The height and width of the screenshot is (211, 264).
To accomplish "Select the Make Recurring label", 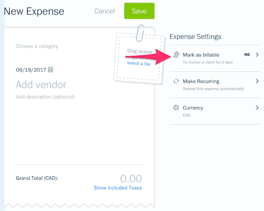I will pos(201,81).
